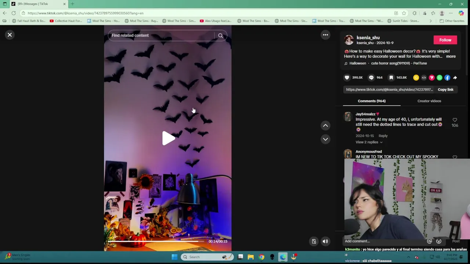The width and height of the screenshot is (470, 264).
Task: Go to previous video with up arrow
Action: tap(325, 126)
